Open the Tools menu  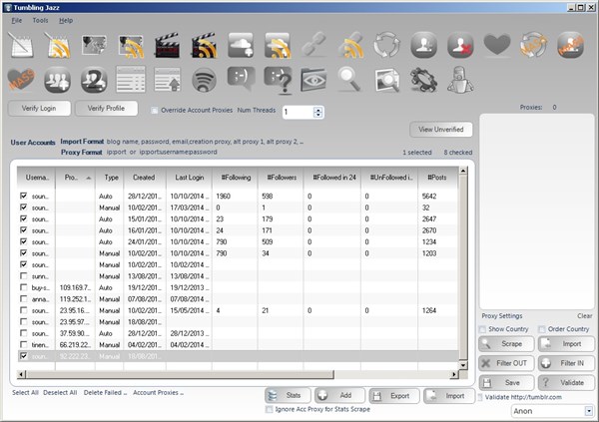(40, 21)
